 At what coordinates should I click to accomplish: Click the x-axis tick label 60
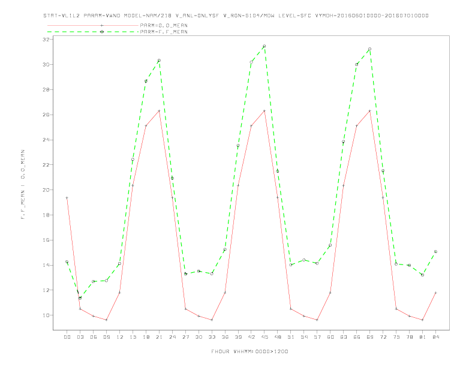coord(330,337)
